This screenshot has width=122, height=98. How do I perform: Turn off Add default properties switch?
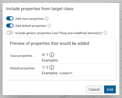click(x=10, y=26)
